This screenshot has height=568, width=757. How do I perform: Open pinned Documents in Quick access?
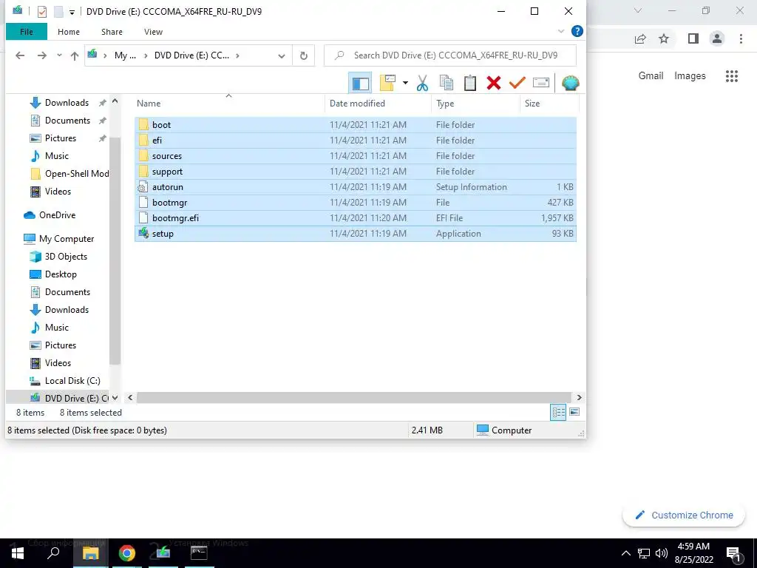(x=67, y=121)
